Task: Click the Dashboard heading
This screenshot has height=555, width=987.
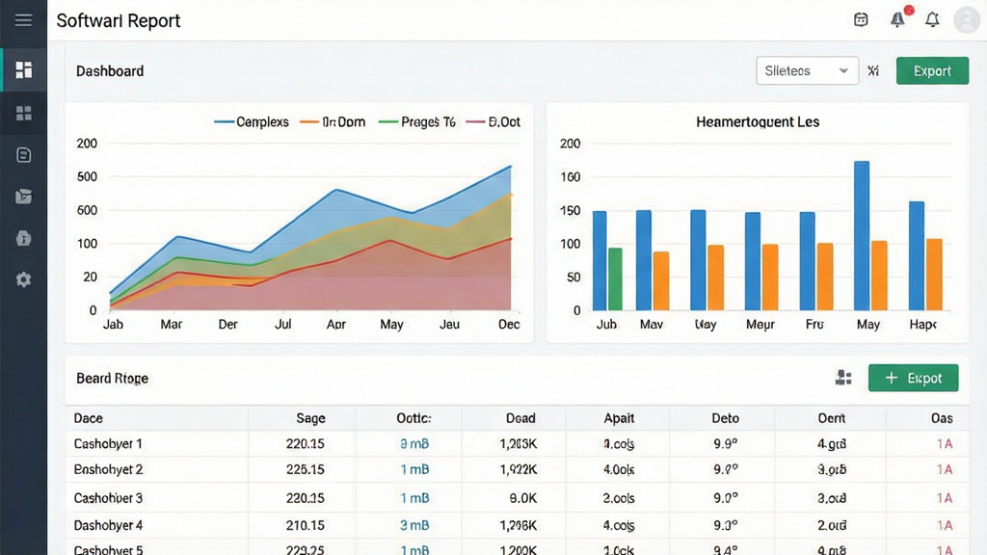Action: [x=110, y=71]
